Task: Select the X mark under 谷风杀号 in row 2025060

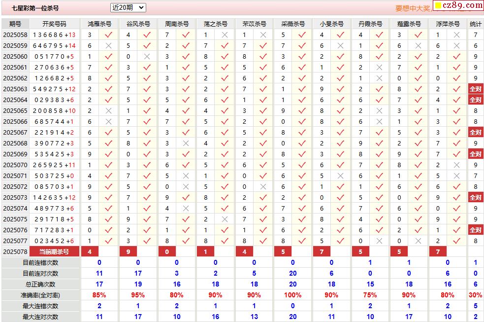Action: pyautogui.click(x=147, y=57)
